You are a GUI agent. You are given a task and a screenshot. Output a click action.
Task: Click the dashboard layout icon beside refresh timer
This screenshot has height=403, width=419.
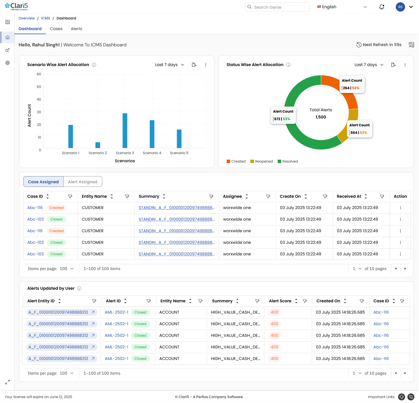tap(411, 45)
